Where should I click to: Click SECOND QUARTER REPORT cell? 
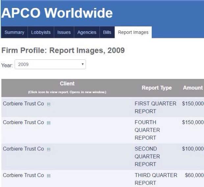[x=147, y=156]
